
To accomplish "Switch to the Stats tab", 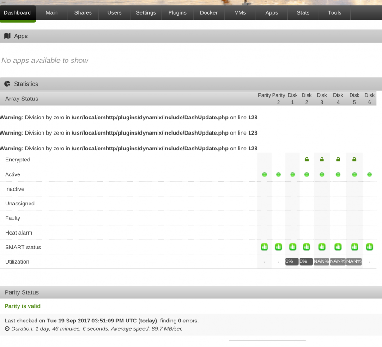I will pos(303,13).
